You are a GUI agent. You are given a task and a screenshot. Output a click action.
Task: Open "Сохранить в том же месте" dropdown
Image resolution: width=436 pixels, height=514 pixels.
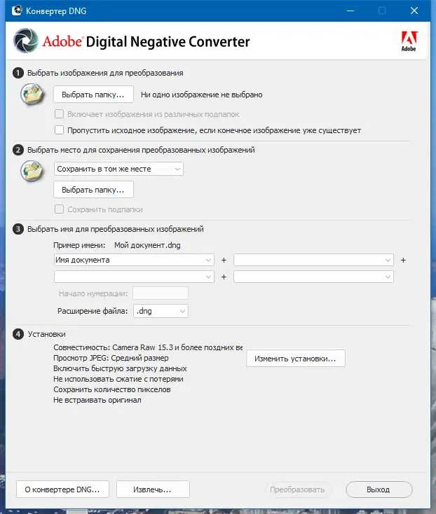118,169
